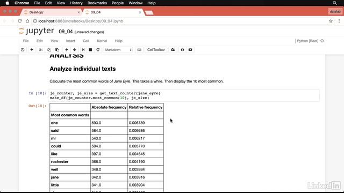
Task: Move selected cell up arrow
Action: 67,50
